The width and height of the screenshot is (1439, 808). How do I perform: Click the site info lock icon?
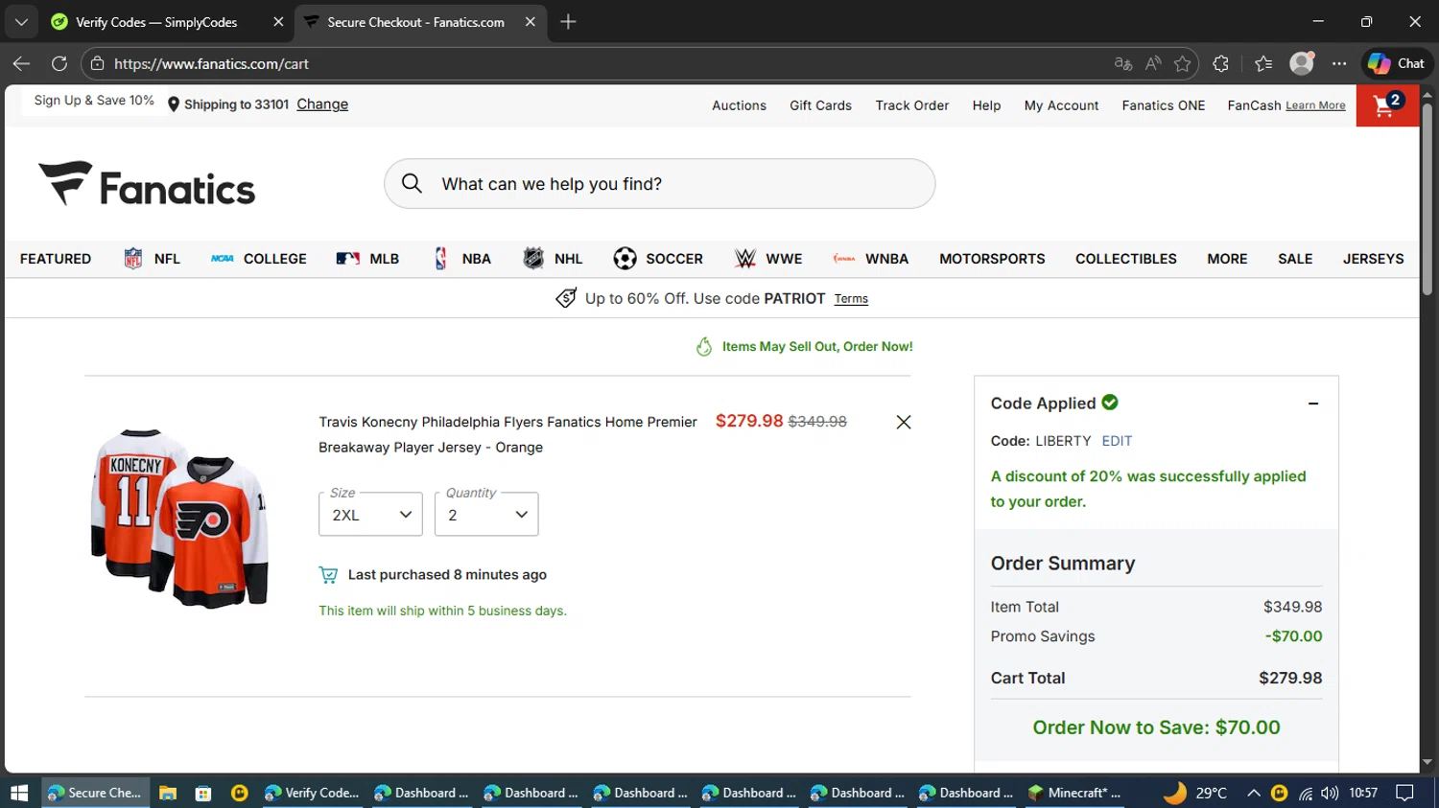[97, 63]
